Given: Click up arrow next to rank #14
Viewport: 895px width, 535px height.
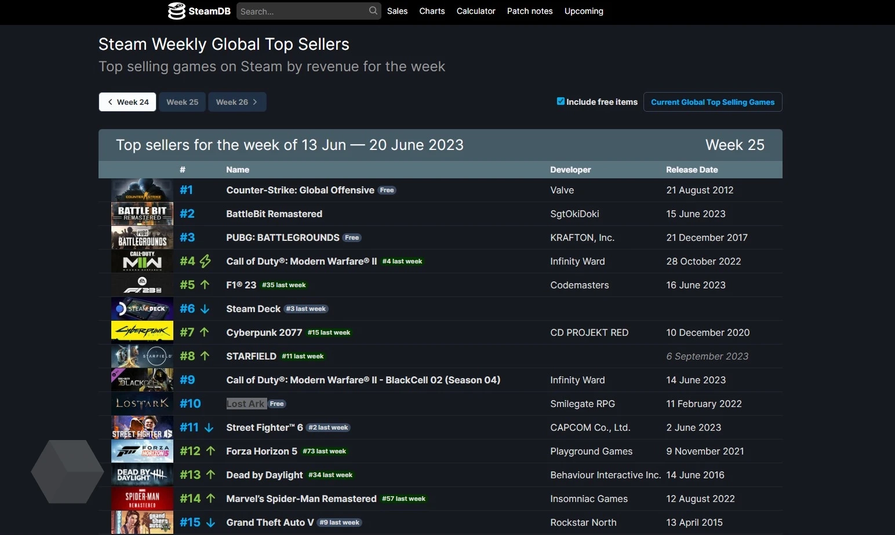Looking at the screenshot, I should coord(211,499).
